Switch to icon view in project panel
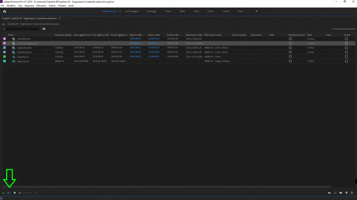357x200 pixels. [x=15, y=193]
